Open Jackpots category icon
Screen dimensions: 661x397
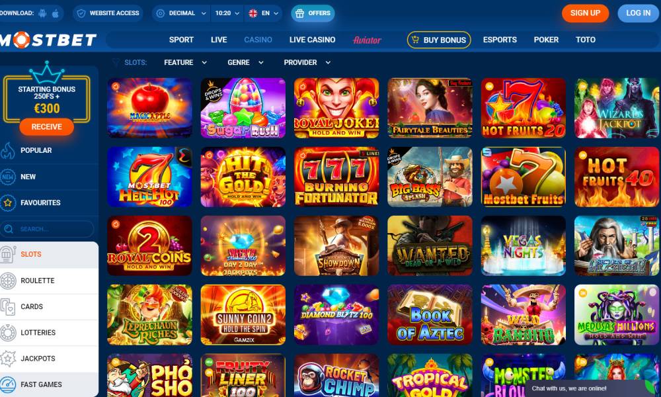coord(8,359)
